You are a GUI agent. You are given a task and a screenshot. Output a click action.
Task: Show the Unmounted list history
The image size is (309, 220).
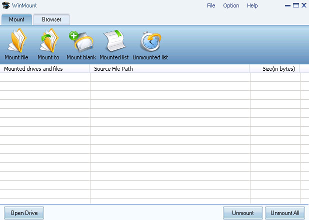pos(150,41)
